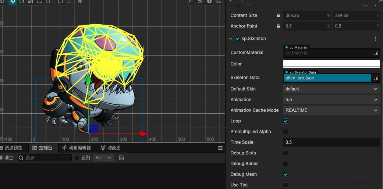Click the alien-pro.json Skeleton Data field
The width and height of the screenshot is (383, 189).
pos(327,78)
